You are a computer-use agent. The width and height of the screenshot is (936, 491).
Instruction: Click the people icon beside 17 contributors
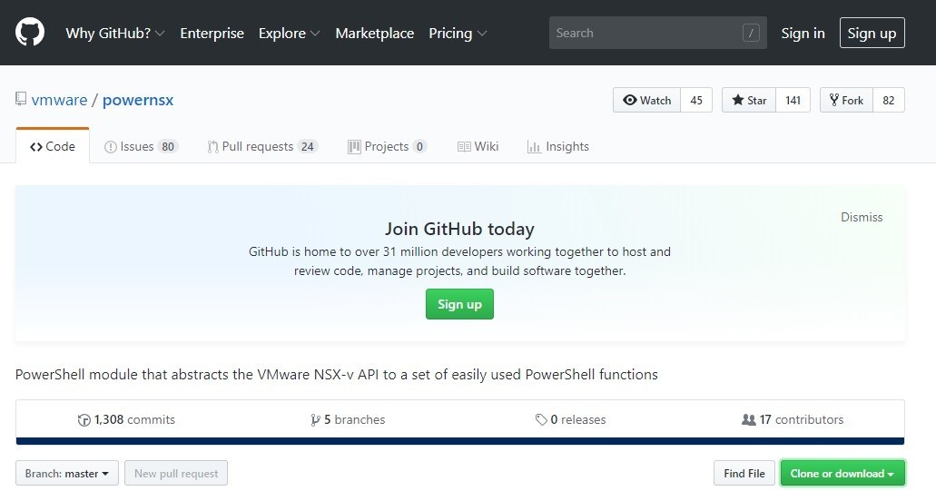749,419
